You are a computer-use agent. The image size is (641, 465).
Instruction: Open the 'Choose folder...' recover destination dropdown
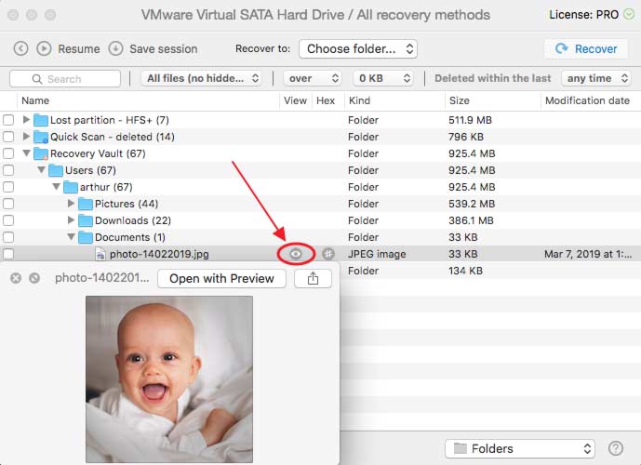coord(358,49)
